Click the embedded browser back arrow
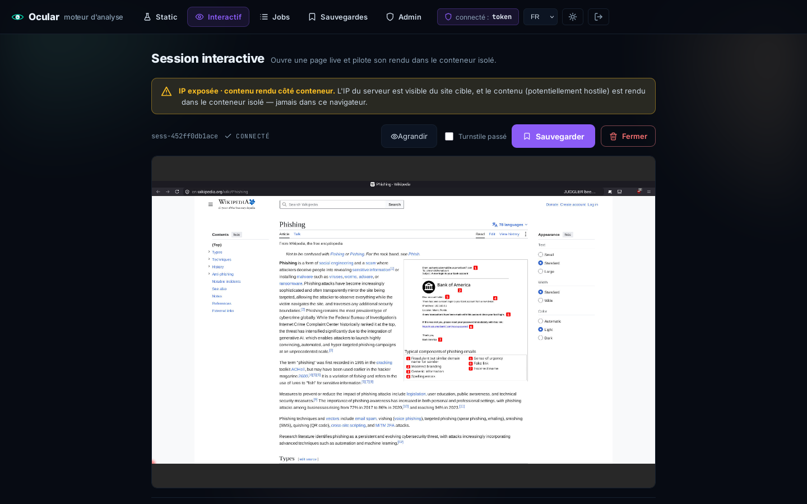Viewport: 807px width, 504px height. pyautogui.click(x=158, y=192)
